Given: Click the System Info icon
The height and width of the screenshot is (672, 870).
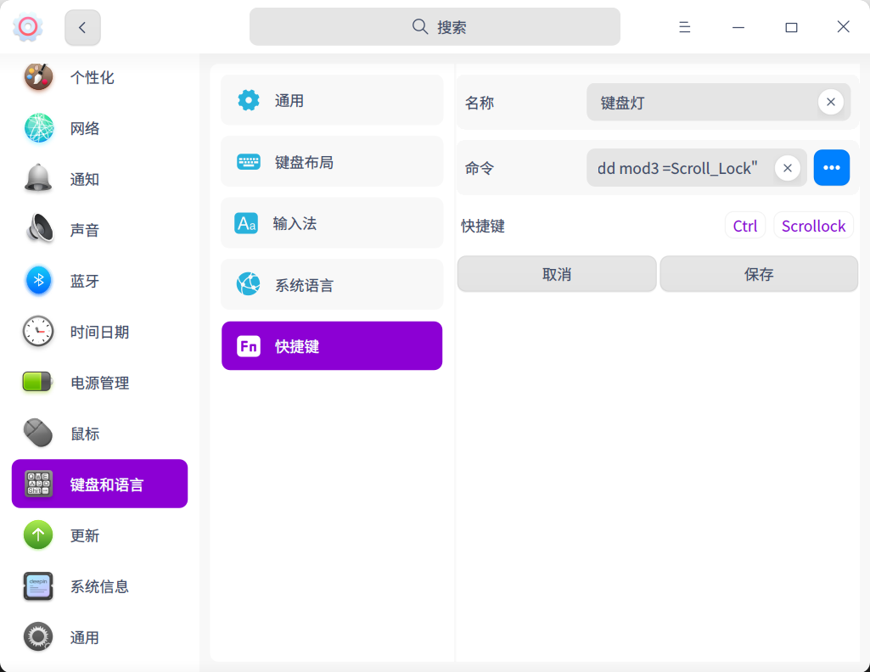Looking at the screenshot, I should coord(38,586).
